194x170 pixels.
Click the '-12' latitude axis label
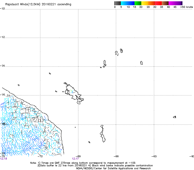(x=2, y=37)
